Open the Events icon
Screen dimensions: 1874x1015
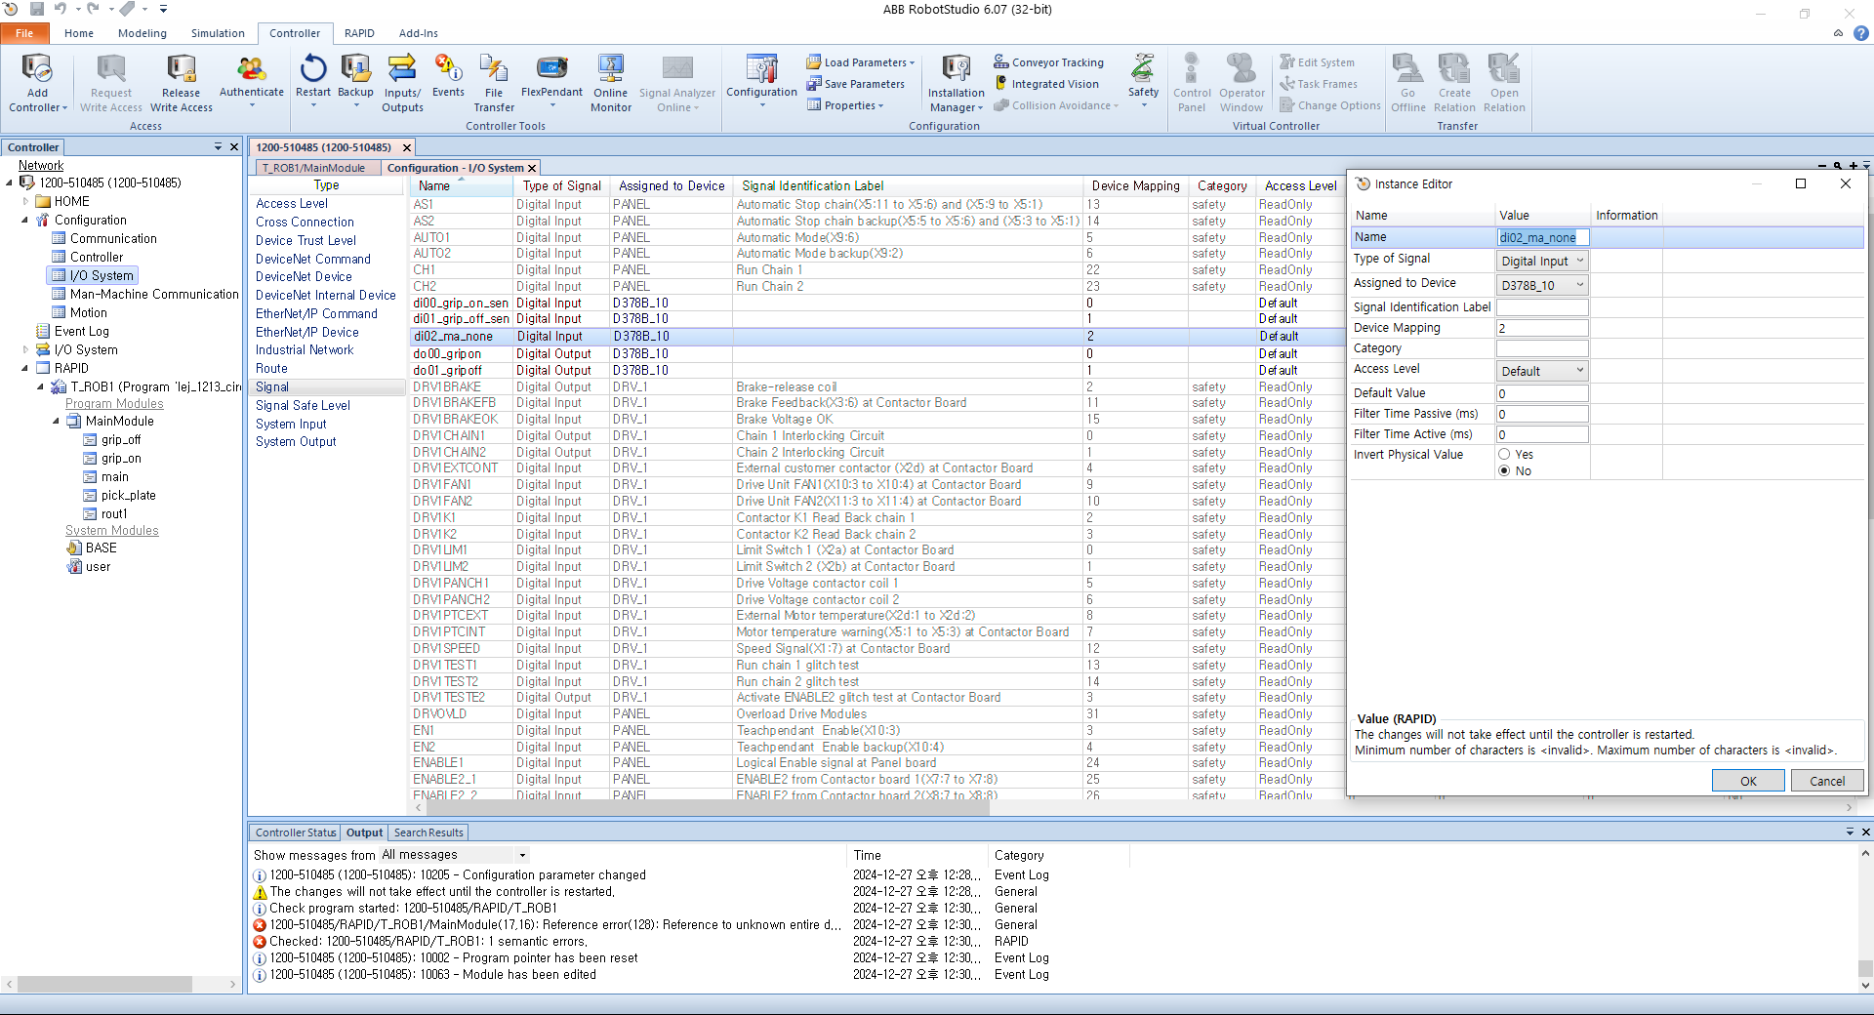coord(448,76)
